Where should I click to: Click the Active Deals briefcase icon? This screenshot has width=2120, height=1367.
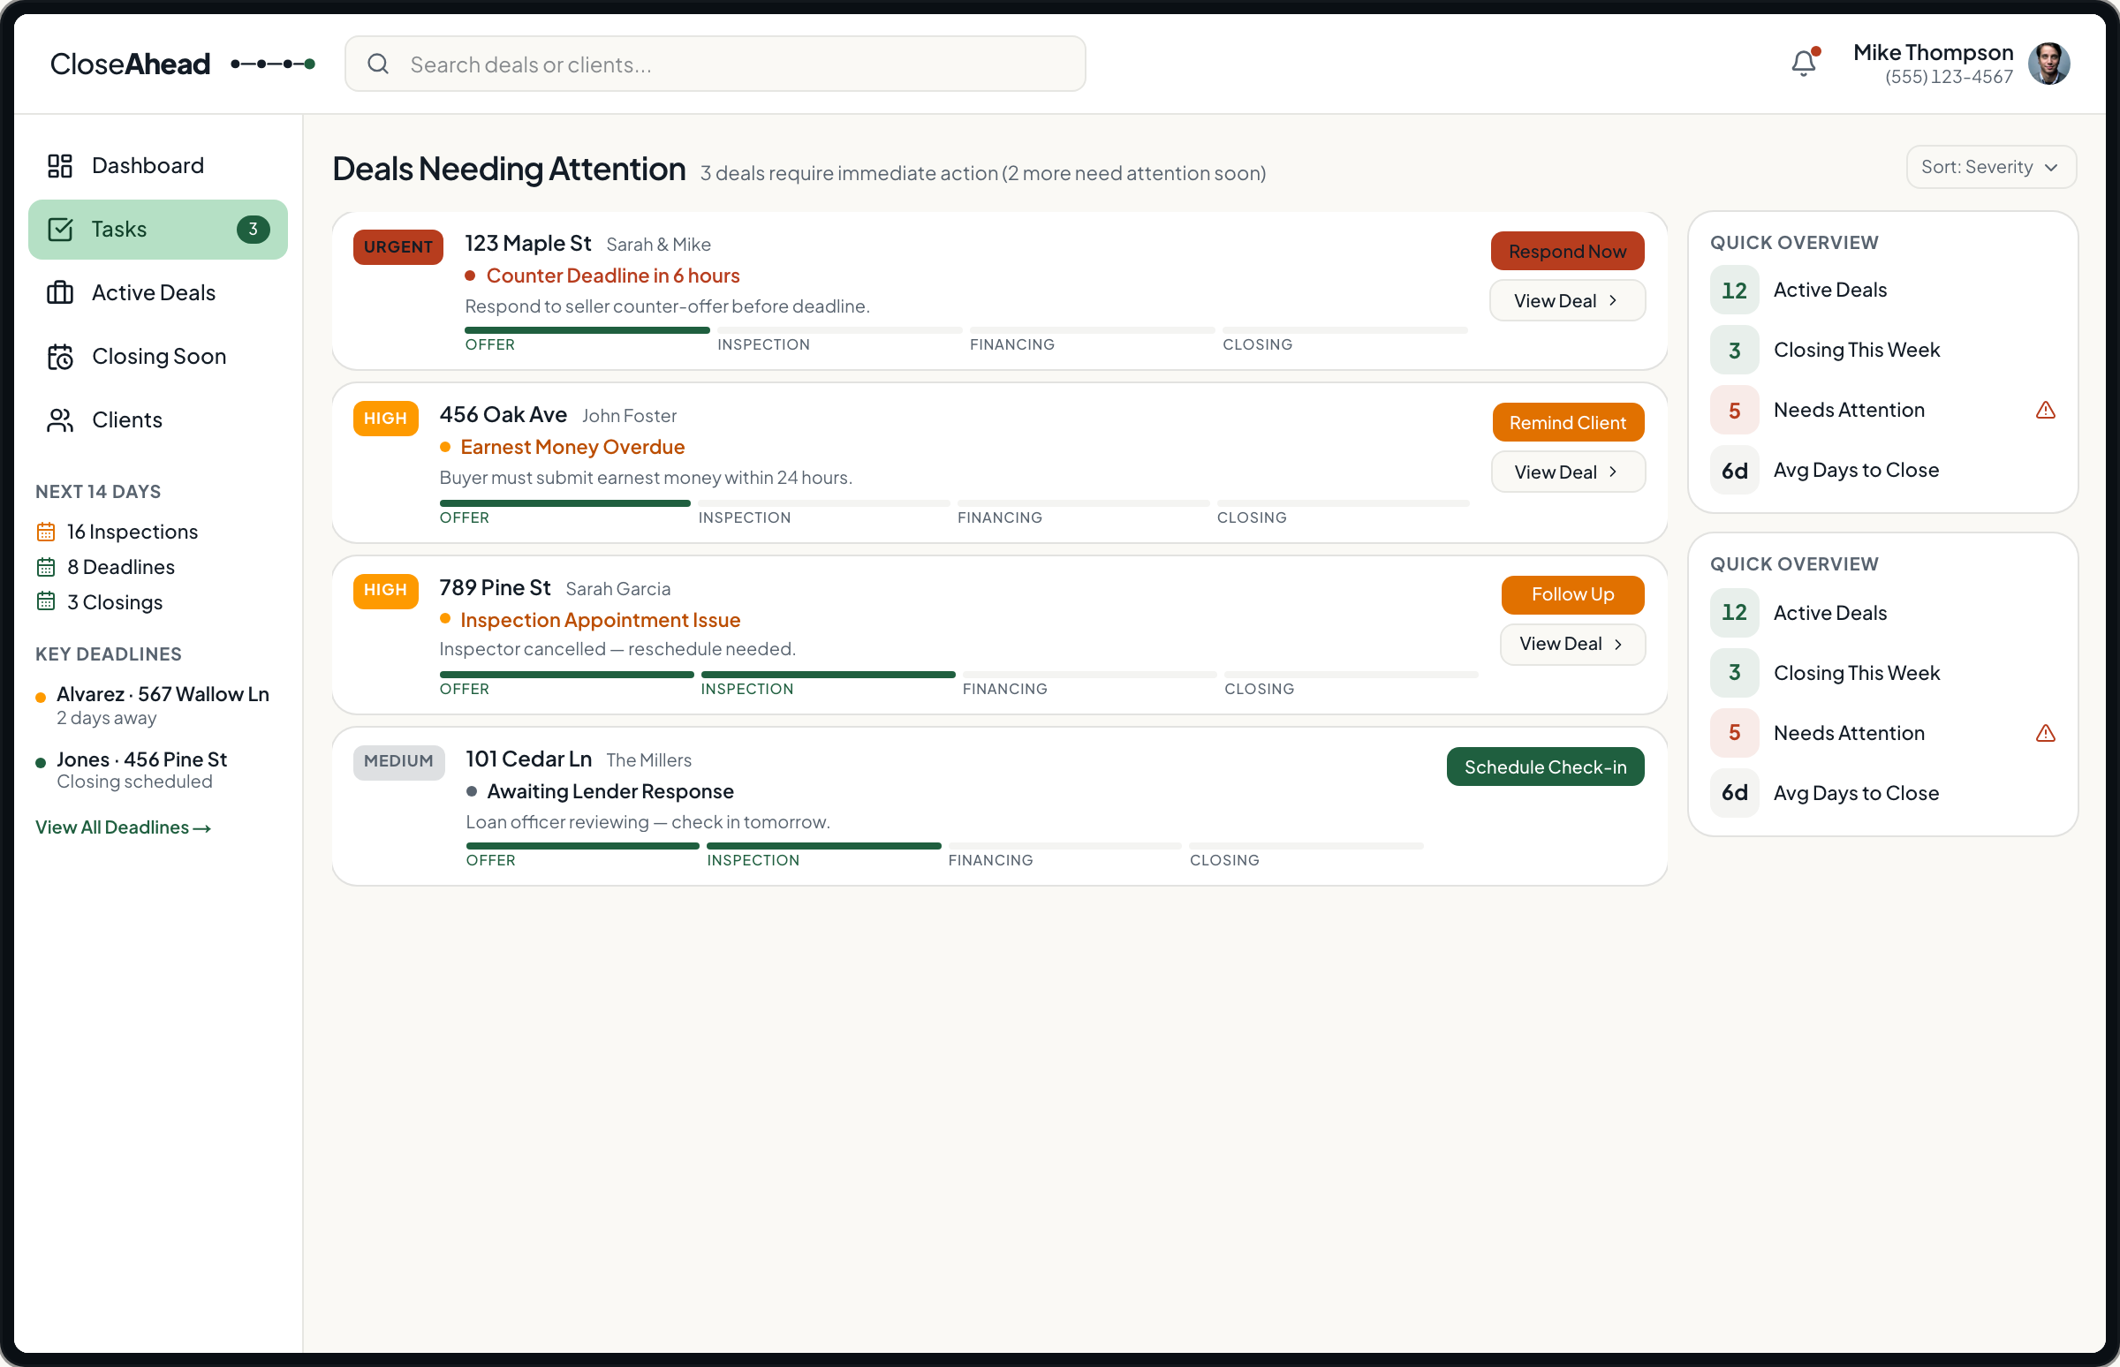click(x=59, y=293)
